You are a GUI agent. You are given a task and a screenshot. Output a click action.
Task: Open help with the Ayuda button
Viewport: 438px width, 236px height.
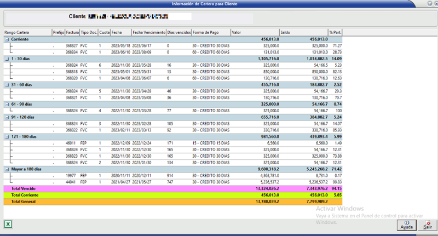(x=406, y=224)
